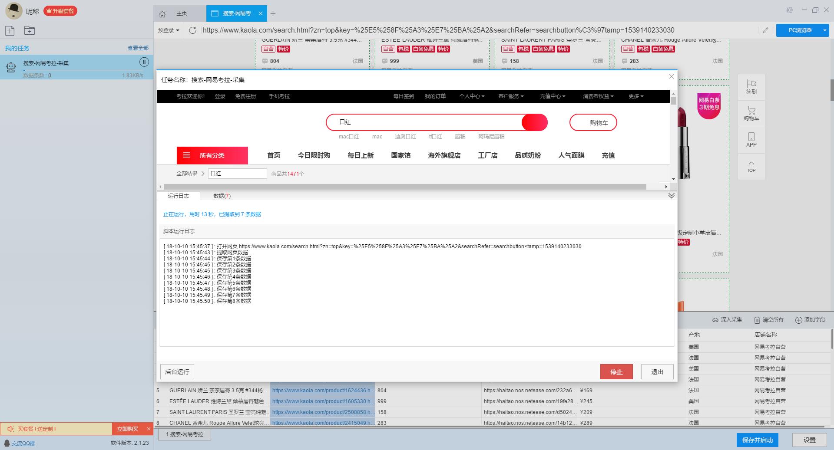834x450 pixels.
Task: Select the 海外旗舰店 nav item
Action: 444,155
